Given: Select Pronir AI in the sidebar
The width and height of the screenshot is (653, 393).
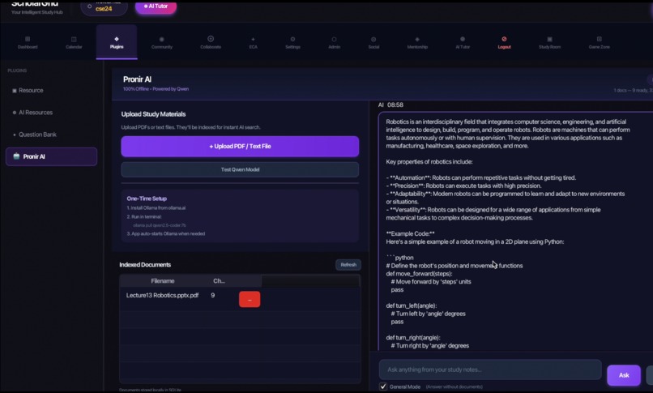Looking at the screenshot, I should (x=51, y=156).
